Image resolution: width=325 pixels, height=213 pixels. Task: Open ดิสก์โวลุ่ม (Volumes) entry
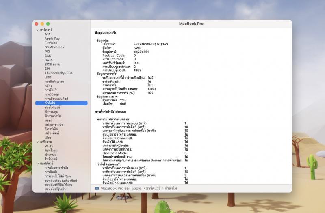pyautogui.click(x=51, y=151)
